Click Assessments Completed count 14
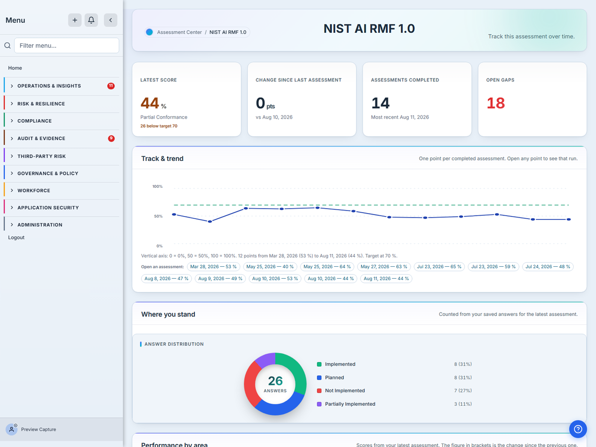Screen dimensions: 596x447 [380, 103]
